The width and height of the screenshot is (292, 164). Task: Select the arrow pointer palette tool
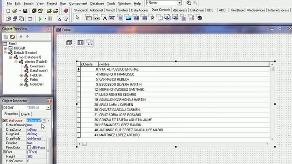[77, 18]
